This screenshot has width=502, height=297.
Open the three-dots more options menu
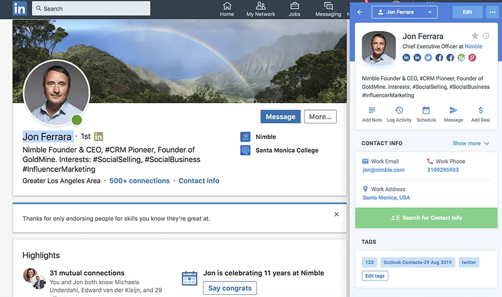coord(491,12)
